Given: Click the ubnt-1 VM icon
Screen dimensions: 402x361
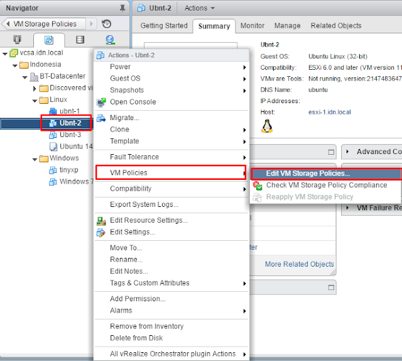Looking at the screenshot, I should point(53,111).
